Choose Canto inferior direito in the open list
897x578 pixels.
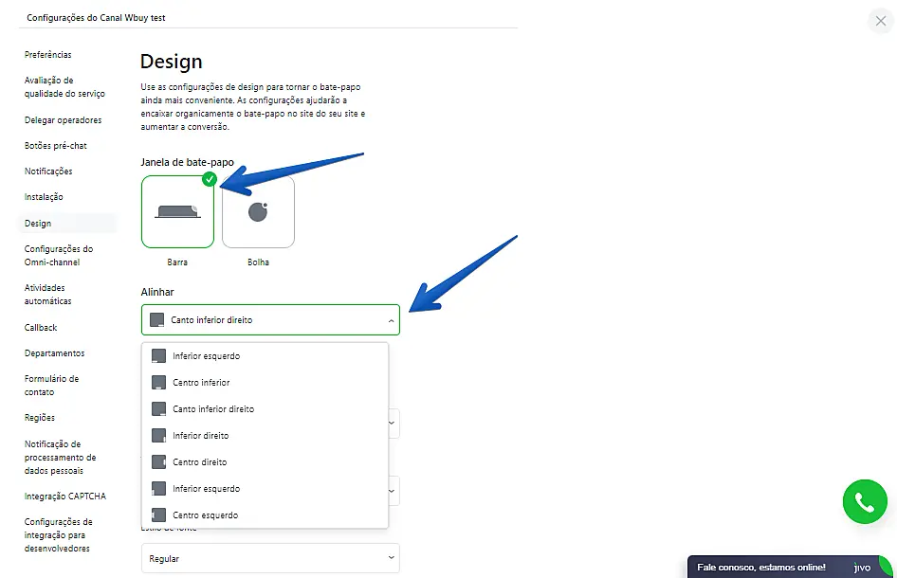tap(213, 409)
